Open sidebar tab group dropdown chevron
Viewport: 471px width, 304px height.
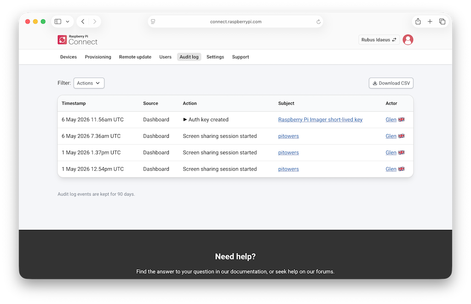[68, 22]
